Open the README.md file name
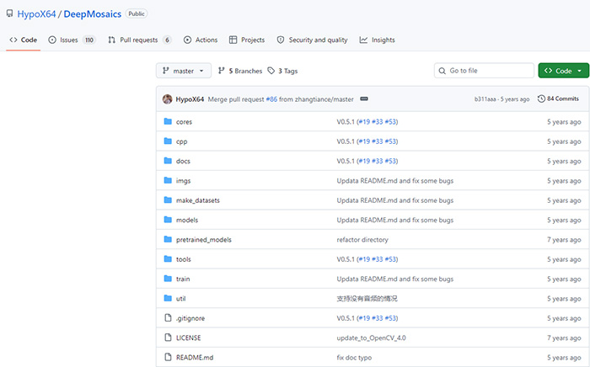 coord(195,357)
